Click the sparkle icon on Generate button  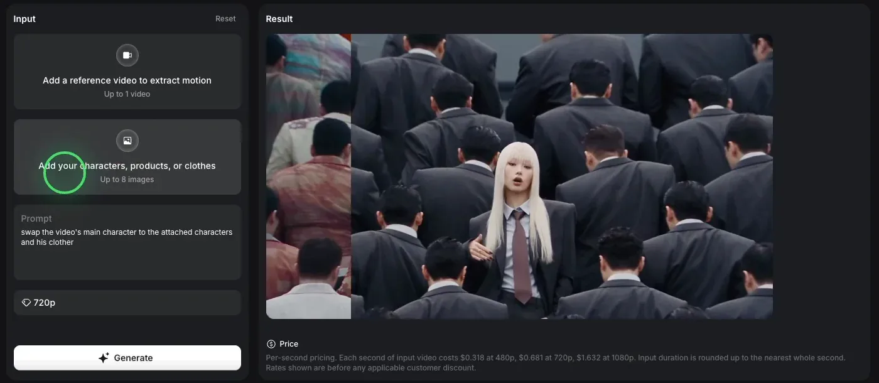tap(104, 358)
